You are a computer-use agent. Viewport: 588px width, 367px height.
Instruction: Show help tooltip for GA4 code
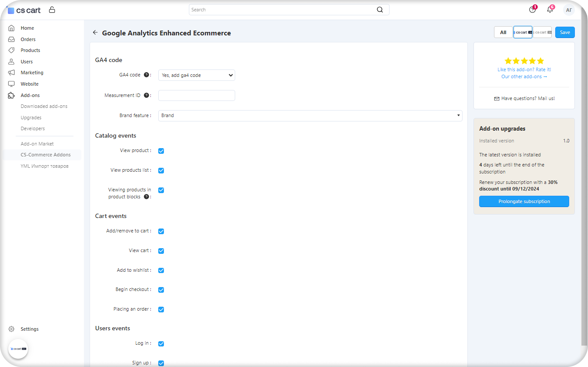pyautogui.click(x=146, y=75)
